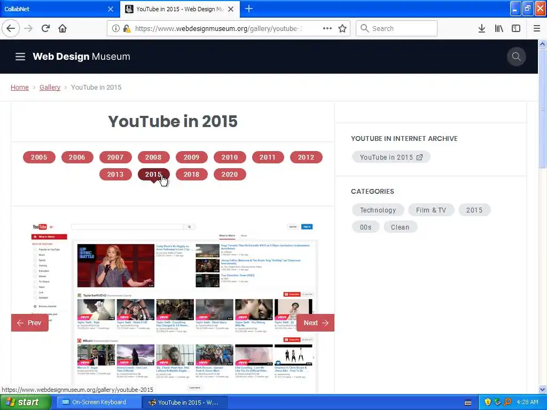547x410 pixels.
Task: Focus the browser Search box
Action: coord(397,28)
